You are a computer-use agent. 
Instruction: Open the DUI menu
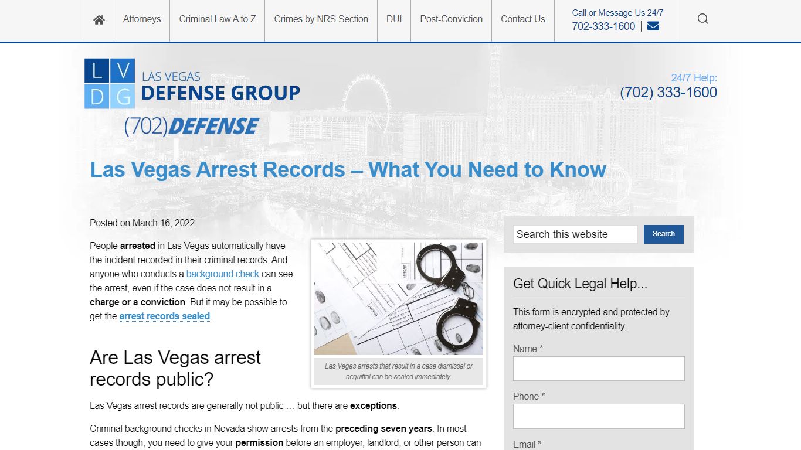tap(394, 19)
